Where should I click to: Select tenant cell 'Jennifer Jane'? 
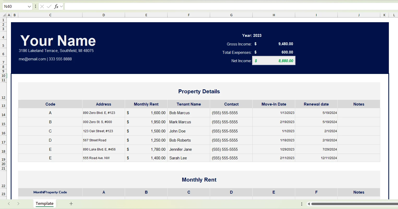tap(189, 149)
